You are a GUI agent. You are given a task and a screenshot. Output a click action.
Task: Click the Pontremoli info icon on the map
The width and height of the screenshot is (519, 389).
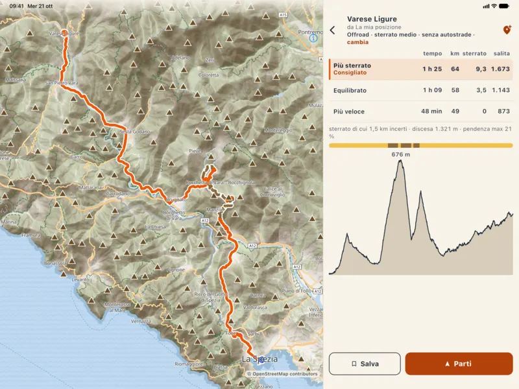313,38
